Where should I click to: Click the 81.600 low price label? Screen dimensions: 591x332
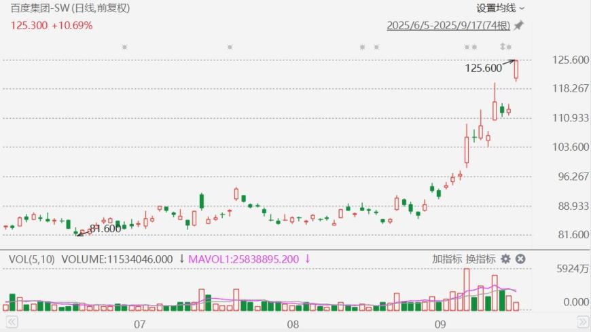(105, 229)
